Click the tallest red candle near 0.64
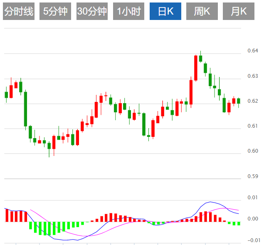The image size is (264, 245). click(196, 68)
